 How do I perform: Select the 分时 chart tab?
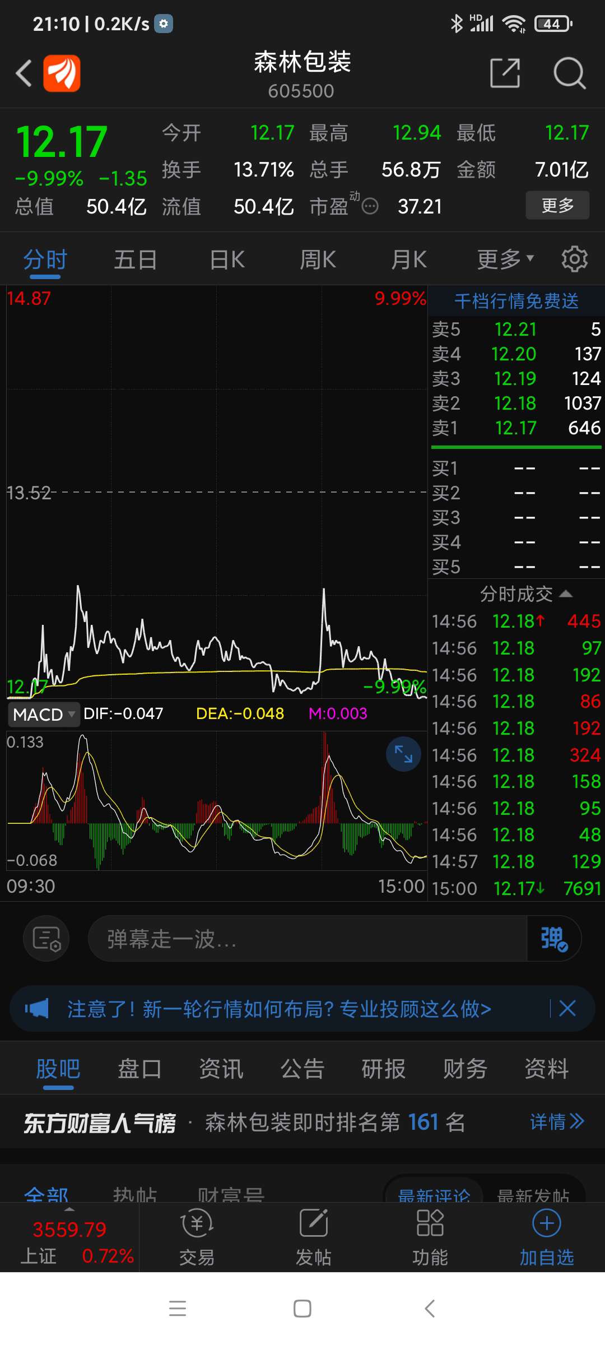[x=45, y=259]
